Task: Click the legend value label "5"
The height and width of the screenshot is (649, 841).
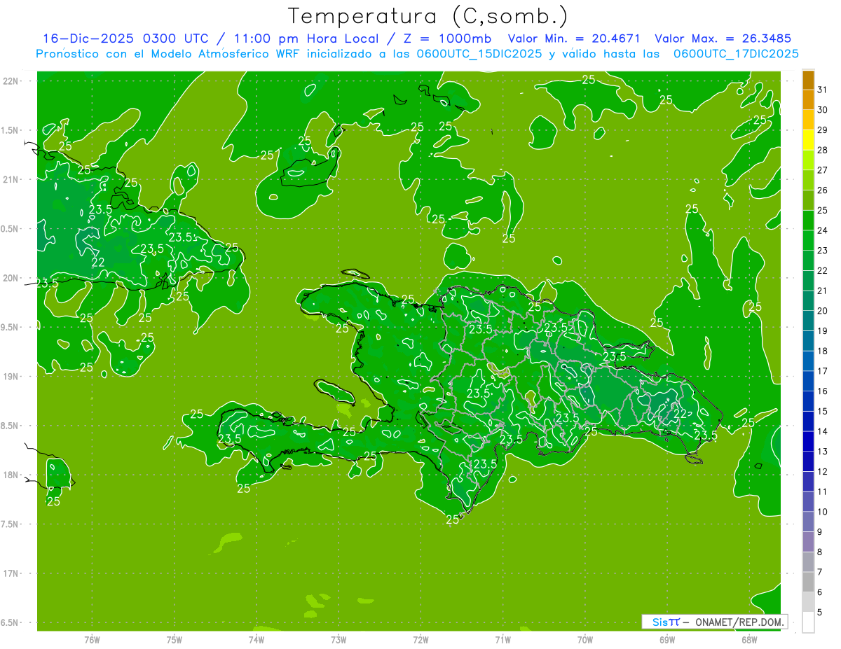Action: click(821, 612)
